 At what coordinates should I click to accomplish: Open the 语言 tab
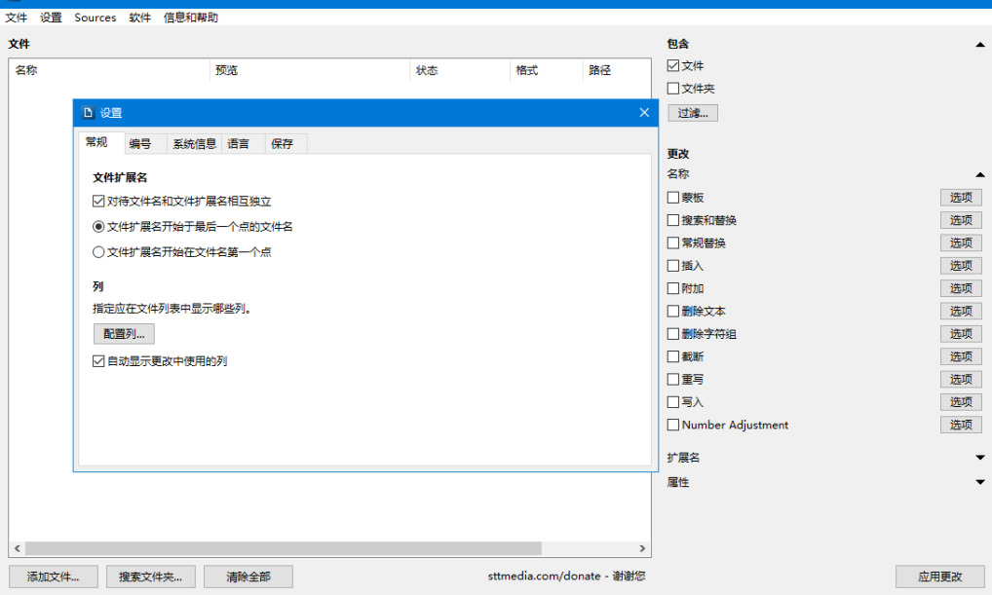point(239,144)
